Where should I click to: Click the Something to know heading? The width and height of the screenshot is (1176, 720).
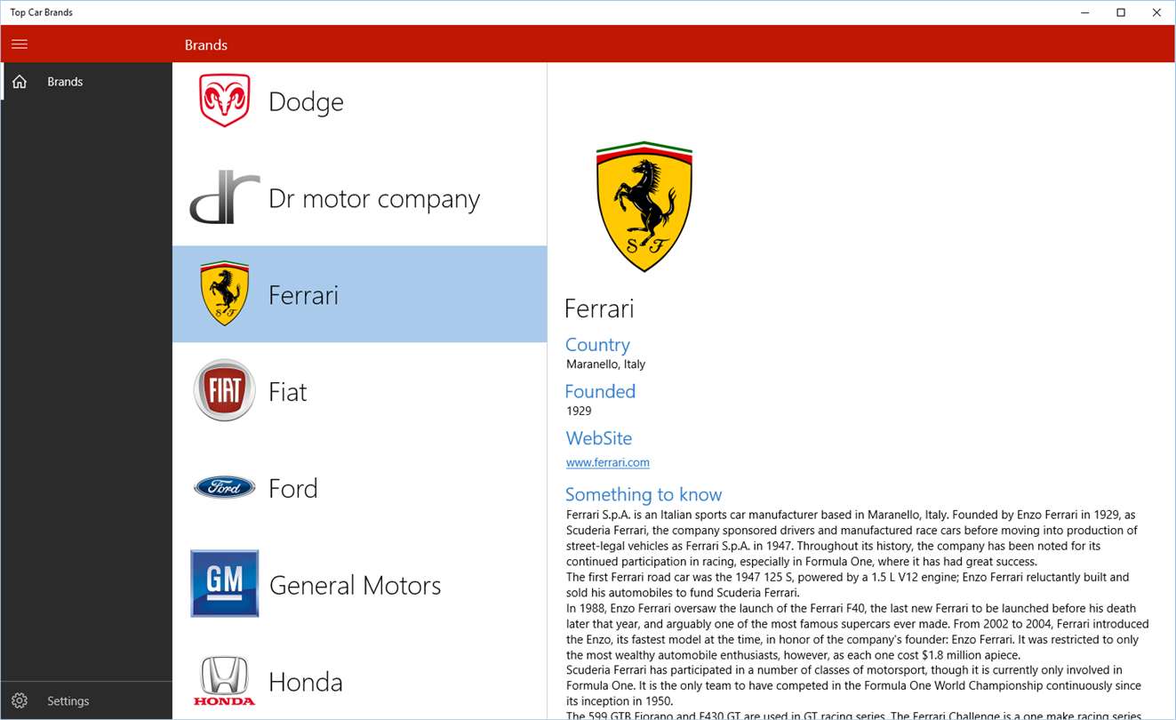point(644,494)
